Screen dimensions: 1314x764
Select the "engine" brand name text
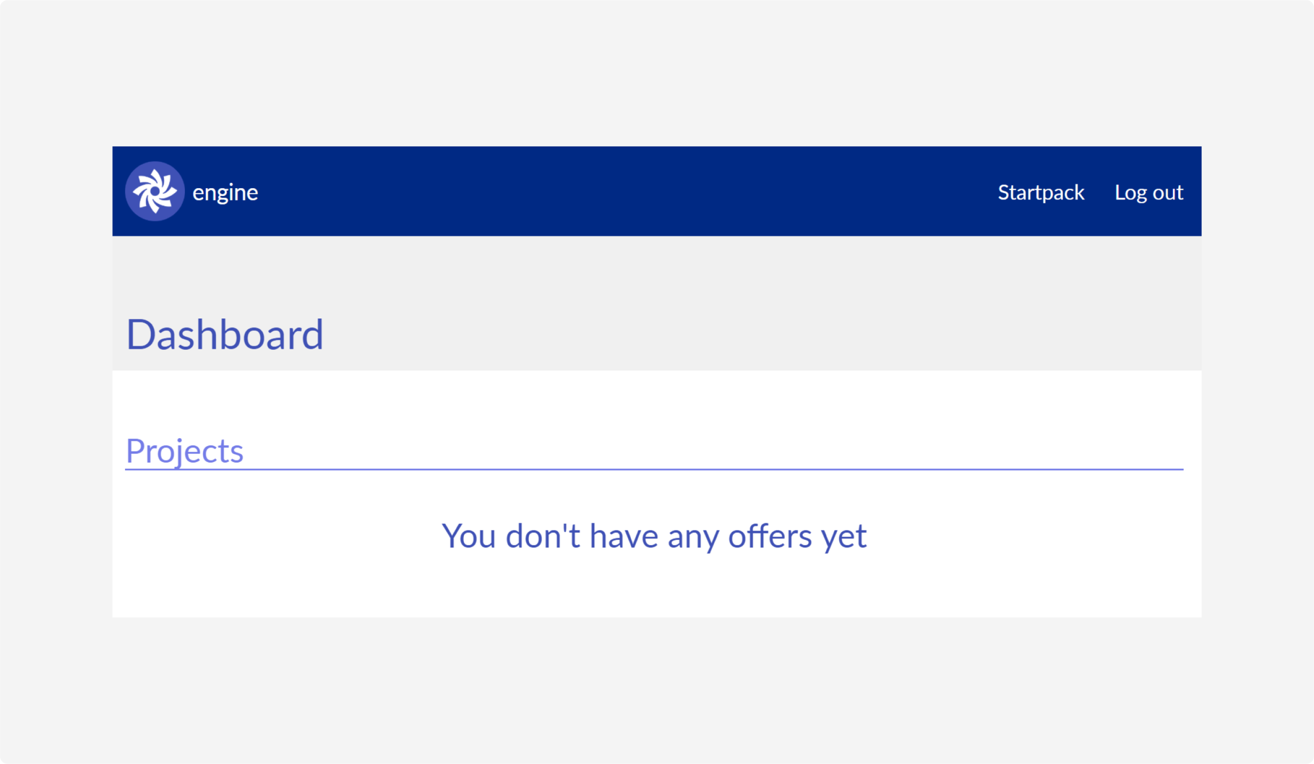point(225,193)
